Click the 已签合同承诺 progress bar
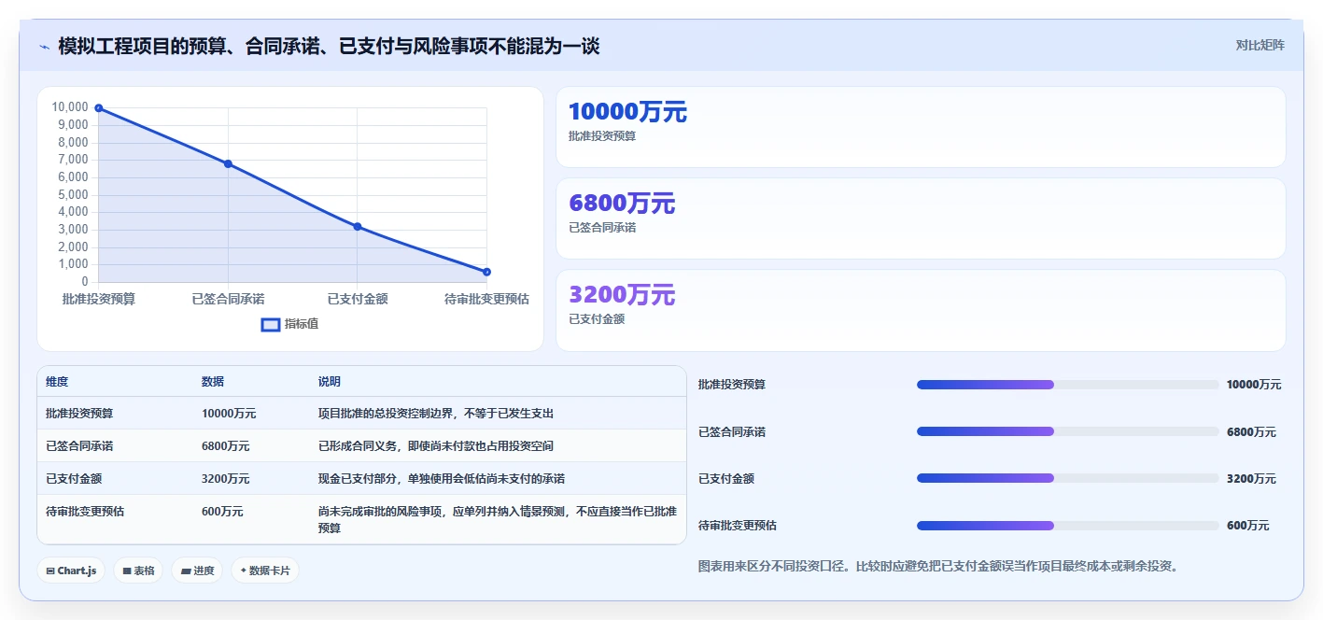 coord(1068,431)
